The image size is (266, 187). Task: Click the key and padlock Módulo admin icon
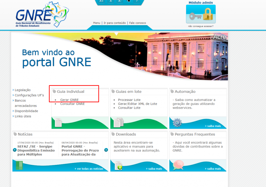[x=200, y=13]
